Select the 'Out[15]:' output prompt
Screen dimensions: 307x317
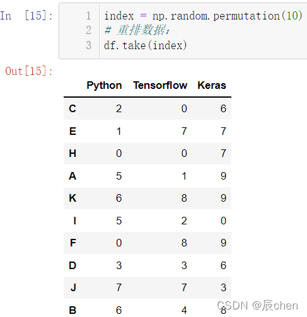coord(29,71)
